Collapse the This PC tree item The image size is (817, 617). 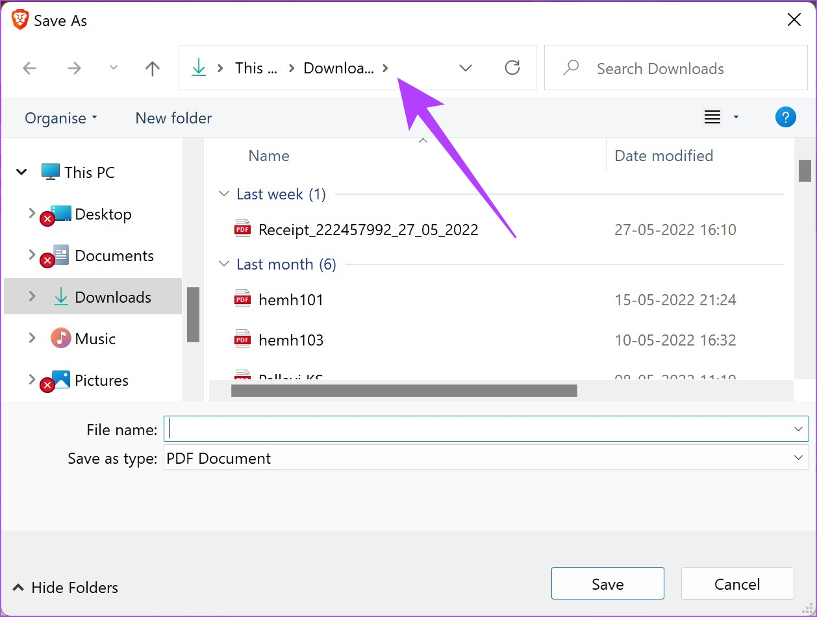click(21, 171)
